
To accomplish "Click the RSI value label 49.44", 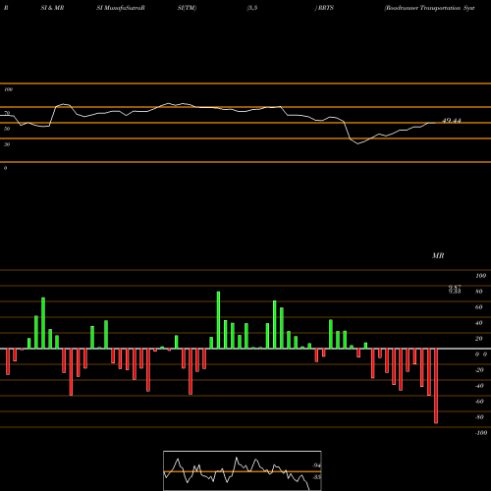I will pyautogui.click(x=452, y=121).
